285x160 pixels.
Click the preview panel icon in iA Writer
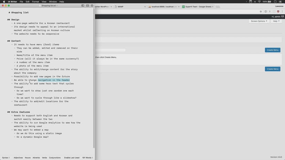(87, 5)
